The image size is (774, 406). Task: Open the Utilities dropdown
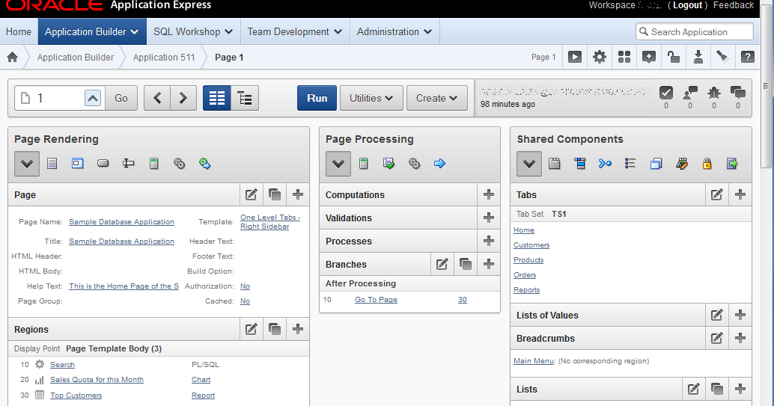371,98
